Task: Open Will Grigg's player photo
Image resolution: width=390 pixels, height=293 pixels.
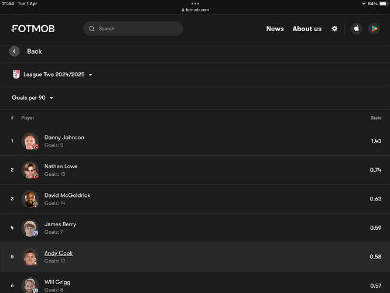Action: pyautogui.click(x=30, y=285)
